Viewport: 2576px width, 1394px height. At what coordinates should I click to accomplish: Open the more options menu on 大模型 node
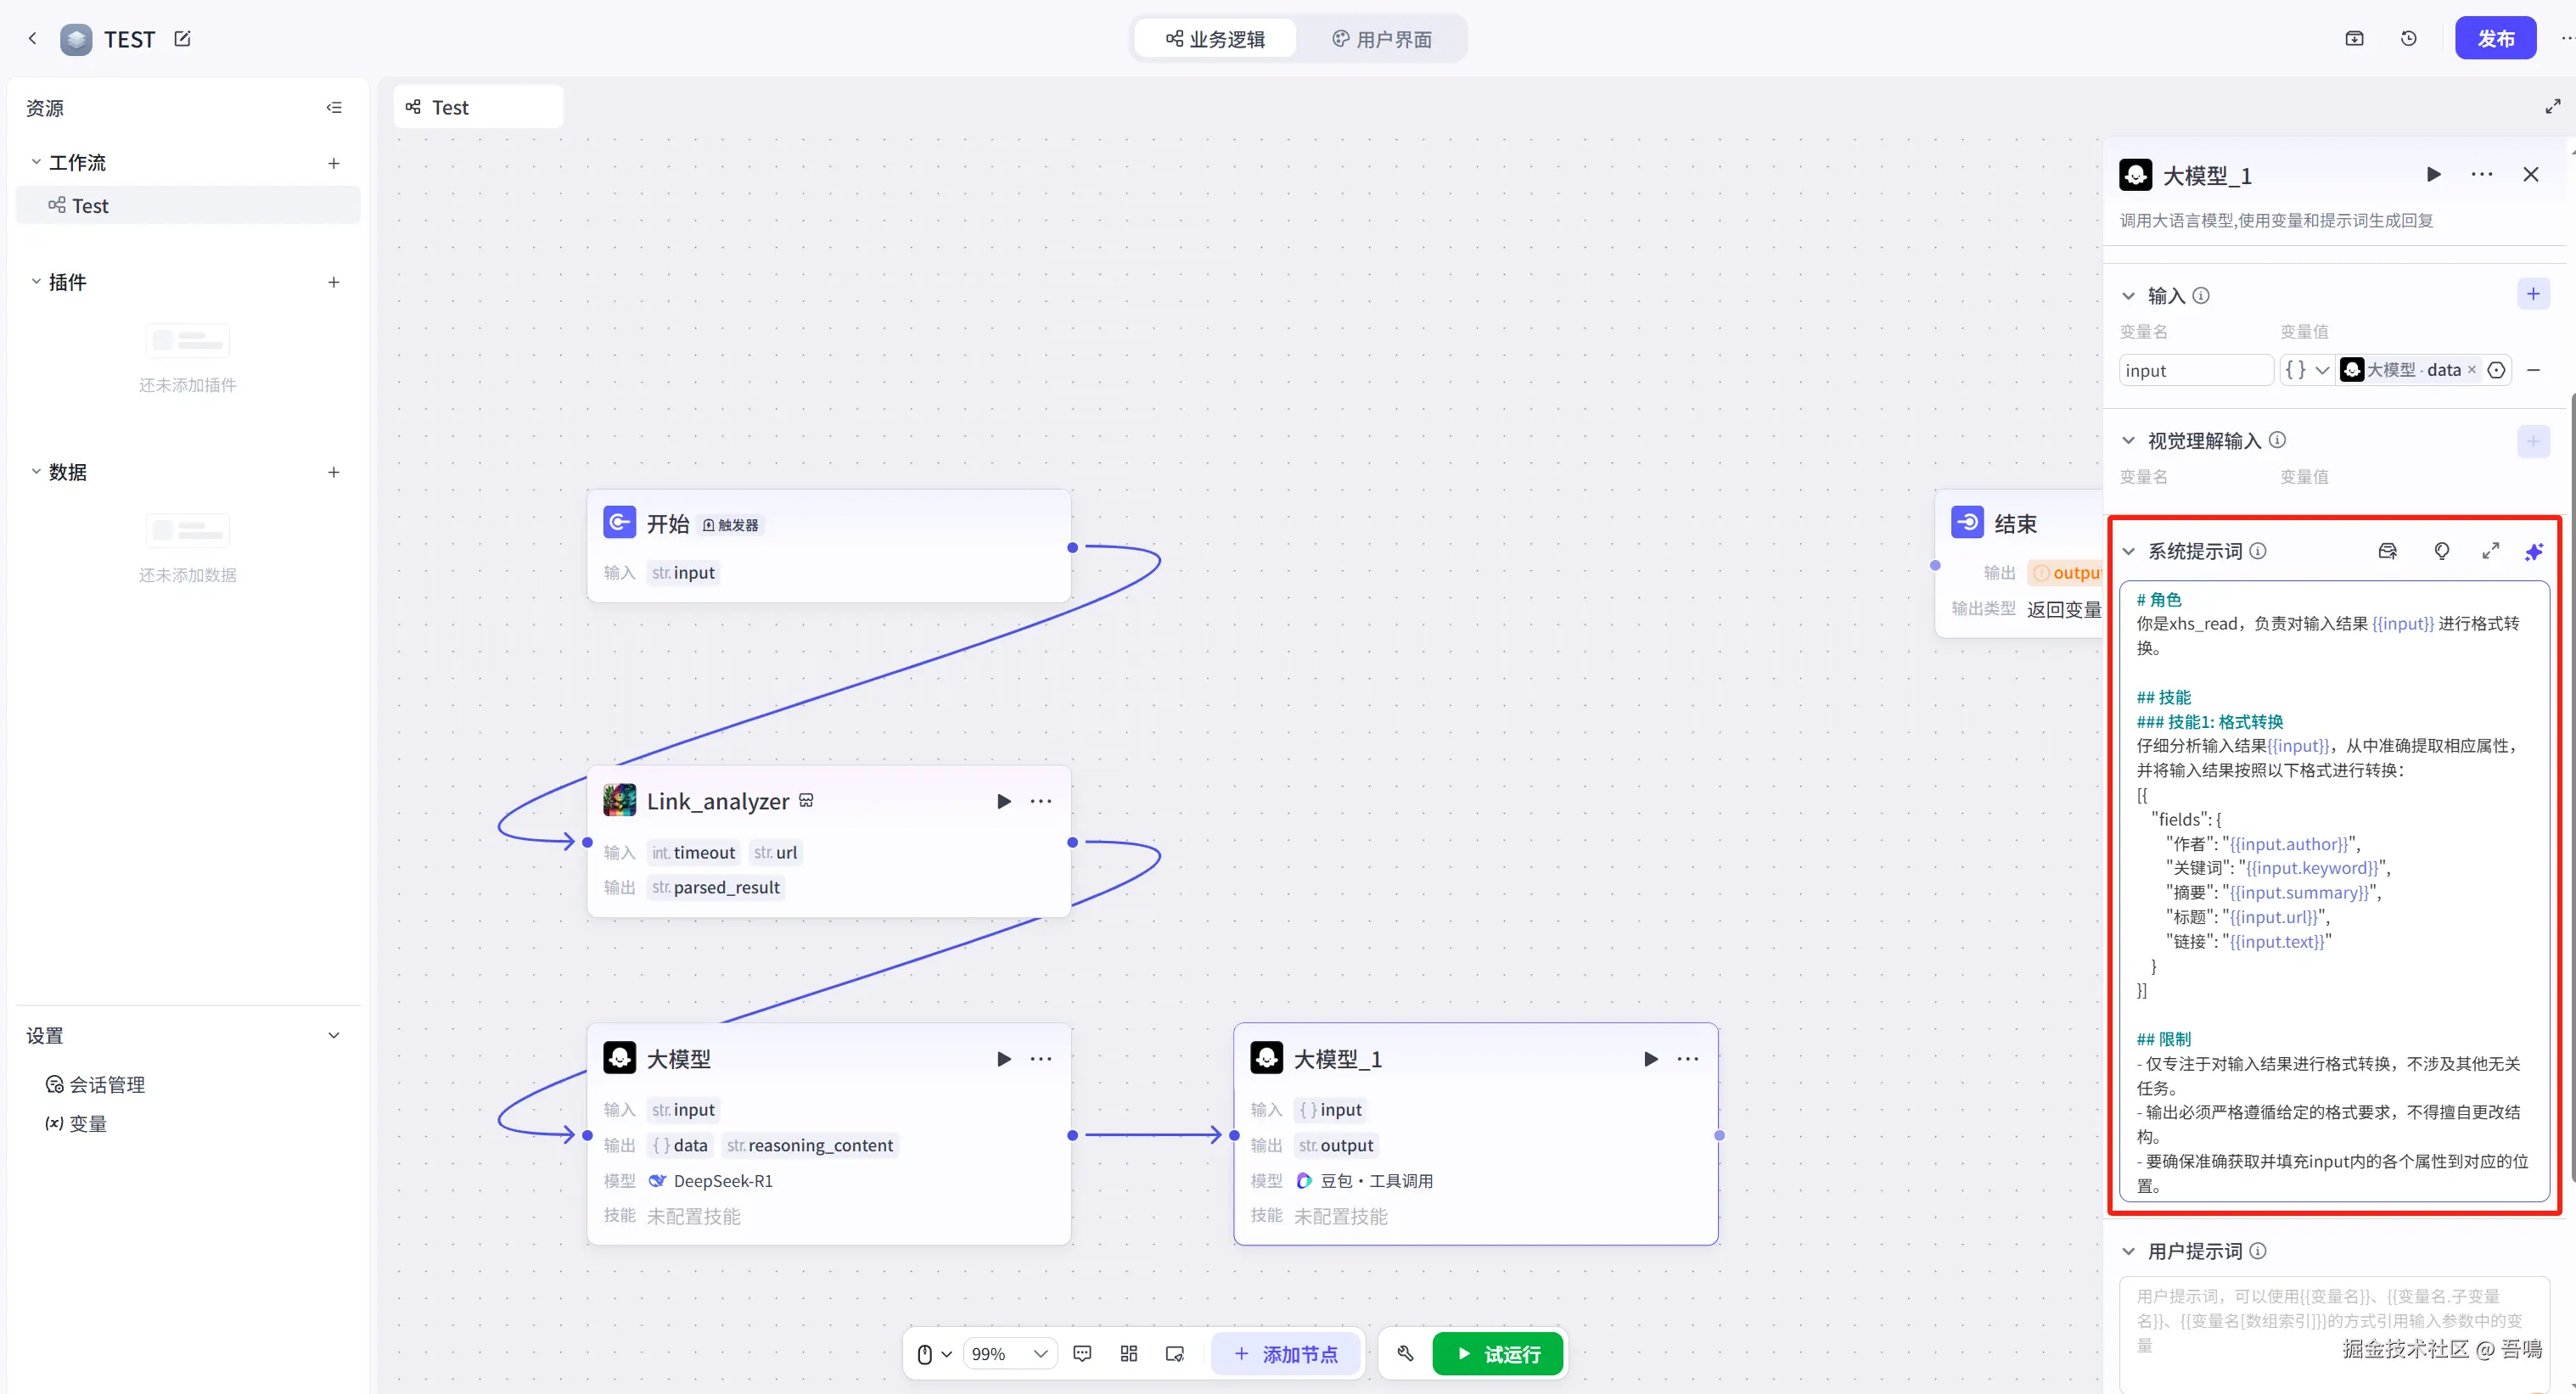1040,1059
